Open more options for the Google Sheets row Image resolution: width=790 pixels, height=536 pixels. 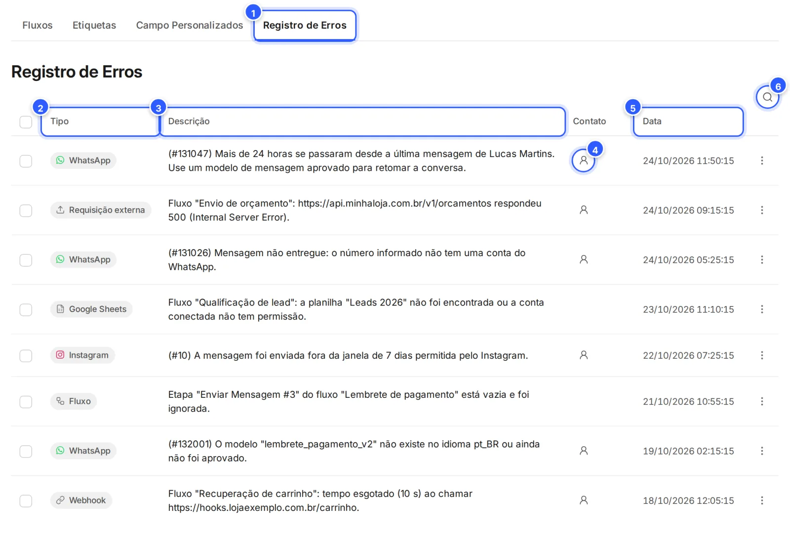pyautogui.click(x=762, y=309)
